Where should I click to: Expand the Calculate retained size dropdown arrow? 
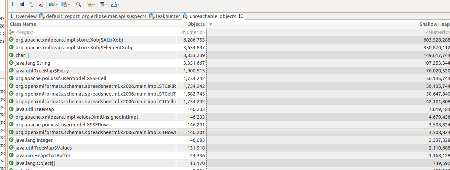pos(107,5)
